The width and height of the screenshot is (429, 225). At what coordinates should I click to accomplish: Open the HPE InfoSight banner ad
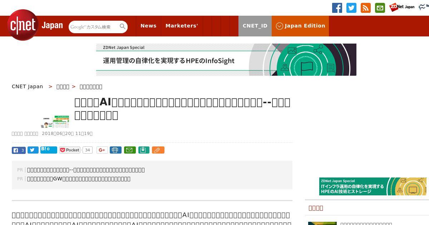(226, 60)
